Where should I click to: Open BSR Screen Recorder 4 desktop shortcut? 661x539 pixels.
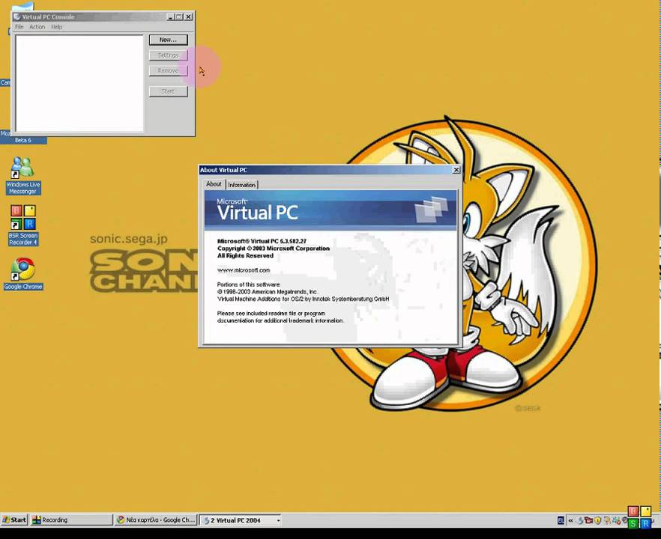coord(22,225)
